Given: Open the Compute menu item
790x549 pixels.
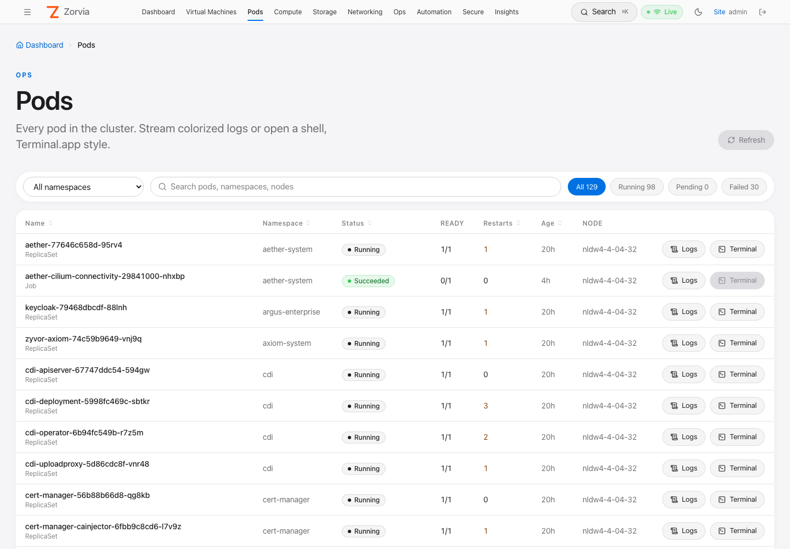Looking at the screenshot, I should click(x=288, y=12).
